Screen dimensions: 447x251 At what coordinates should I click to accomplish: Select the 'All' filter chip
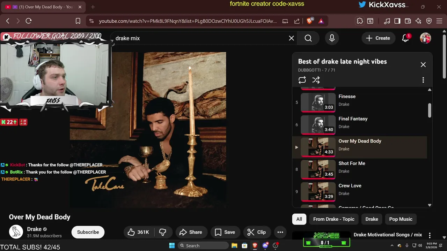click(x=299, y=219)
